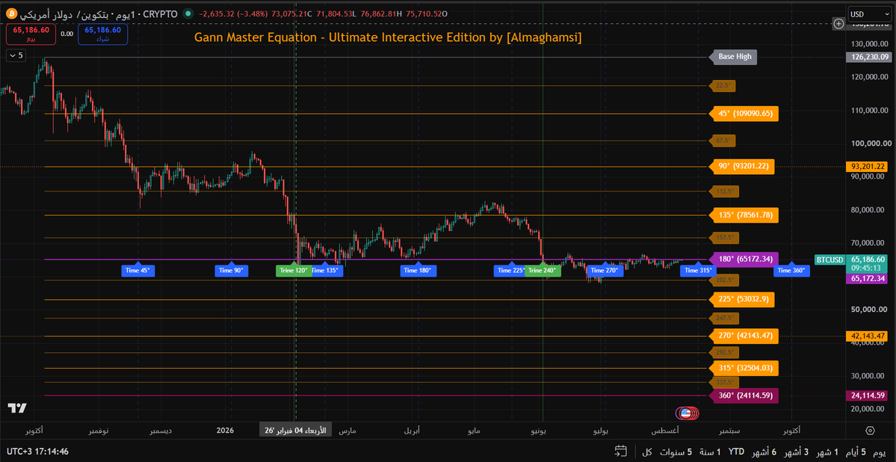
Task: Click the 270° (42143.47) level label
Action: point(744,335)
